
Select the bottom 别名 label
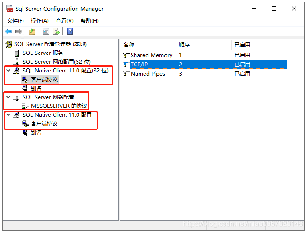36,133
